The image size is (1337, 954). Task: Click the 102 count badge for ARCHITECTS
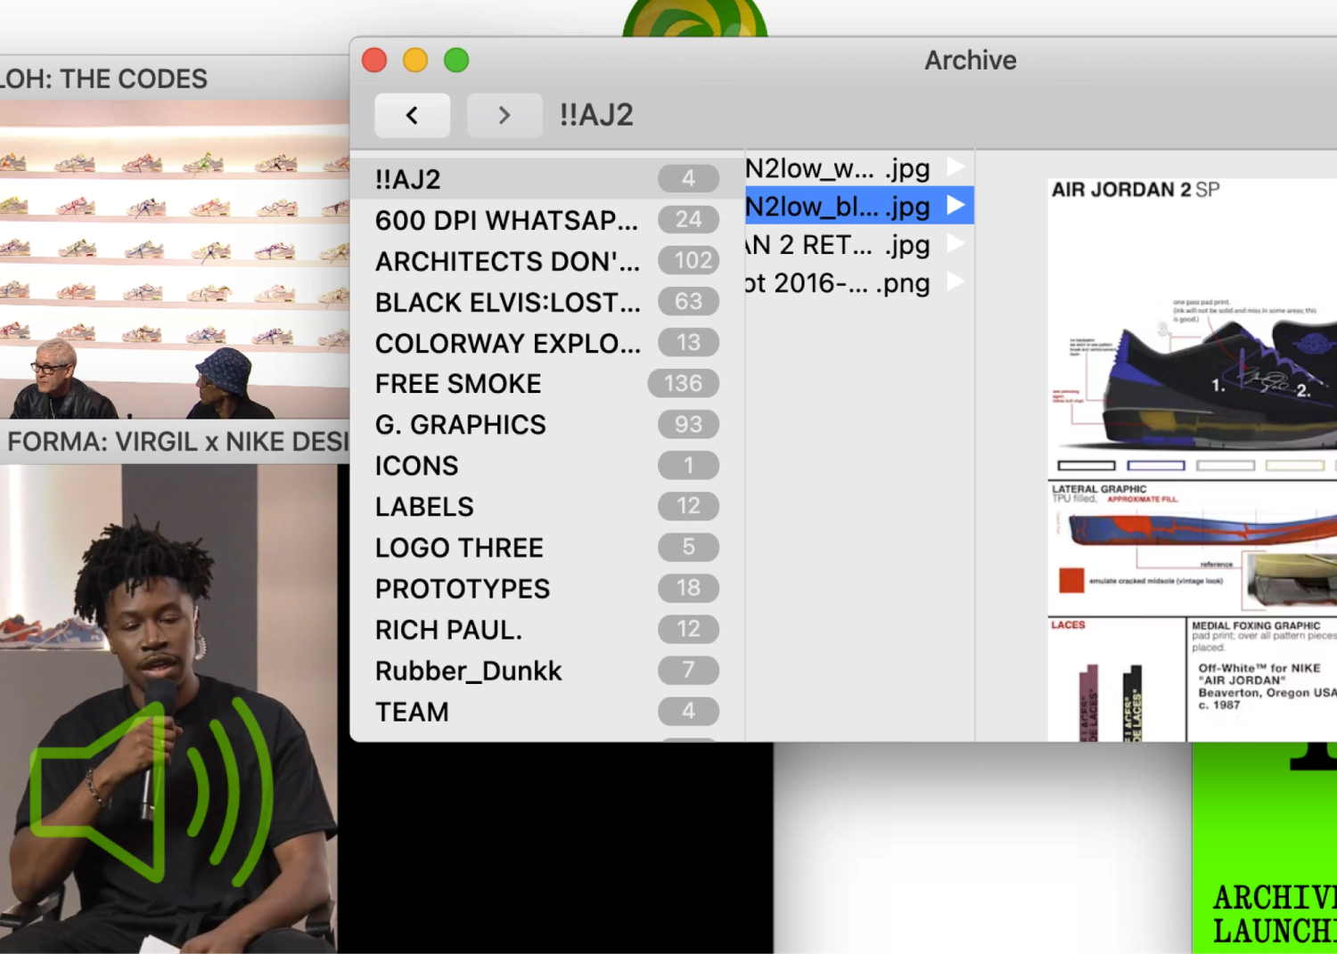[689, 260]
